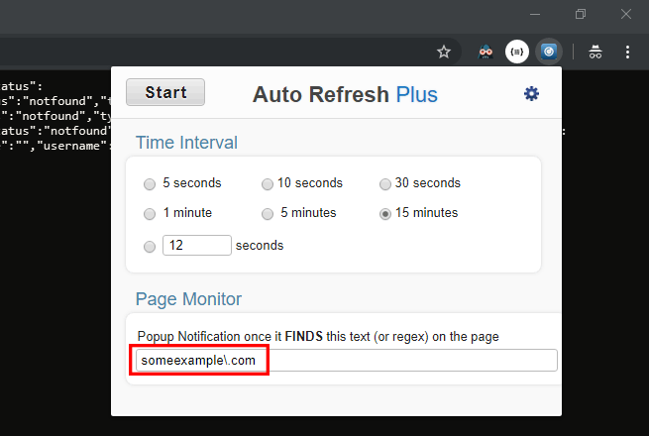Image resolution: width=649 pixels, height=436 pixels.
Task: Click the red-glasses extension icon
Action: [486, 52]
